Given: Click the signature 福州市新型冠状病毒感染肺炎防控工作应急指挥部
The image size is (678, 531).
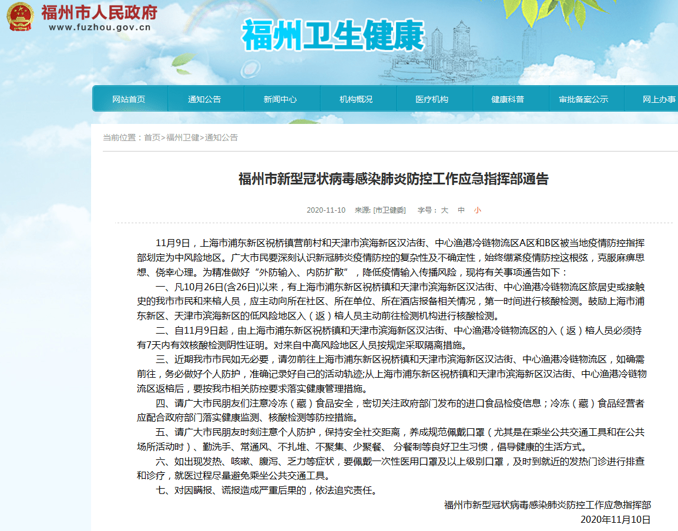Looking at the screenshot, I should (548, 505).
